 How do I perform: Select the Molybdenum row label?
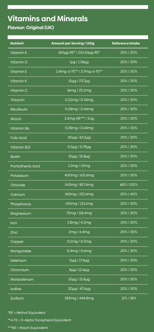[x=22, y=279]
